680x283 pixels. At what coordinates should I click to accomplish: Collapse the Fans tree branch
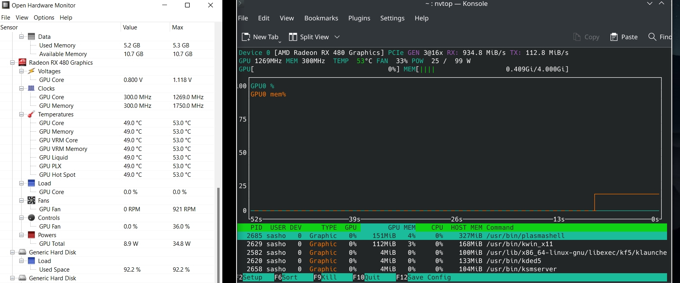pos(22,200)
